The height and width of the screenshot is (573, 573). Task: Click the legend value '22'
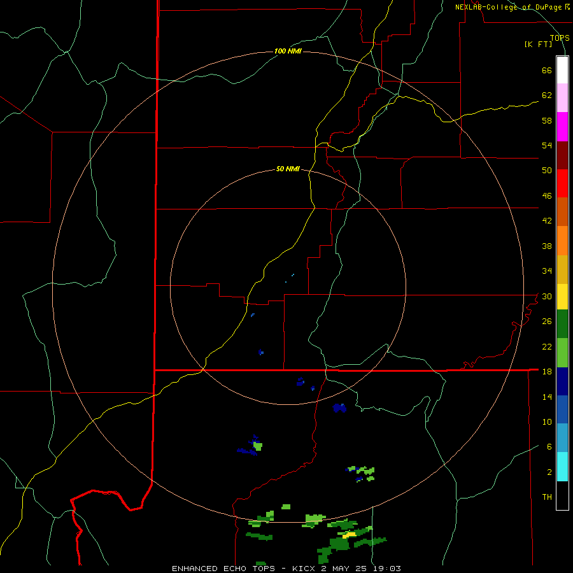547,346
